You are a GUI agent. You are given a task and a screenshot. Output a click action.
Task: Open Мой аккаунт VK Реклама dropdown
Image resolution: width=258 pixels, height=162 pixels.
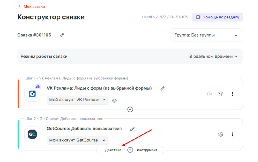(78, 100)
